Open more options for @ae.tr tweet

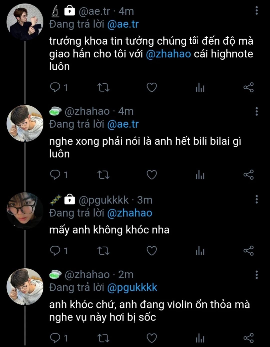click(x=256, y=11)
